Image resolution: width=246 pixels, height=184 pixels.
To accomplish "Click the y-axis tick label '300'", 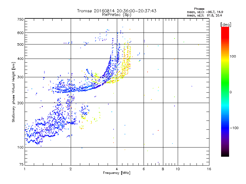I will 20,77.
